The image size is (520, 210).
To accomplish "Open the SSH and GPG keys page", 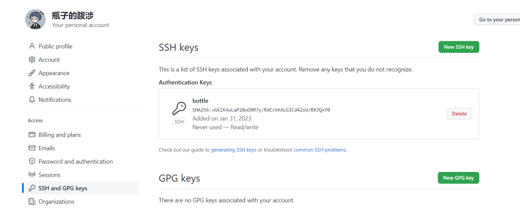I will click(x=63, y=188).
